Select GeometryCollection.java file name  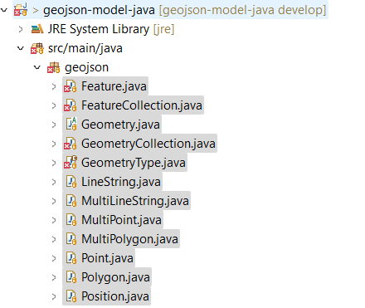148,144
